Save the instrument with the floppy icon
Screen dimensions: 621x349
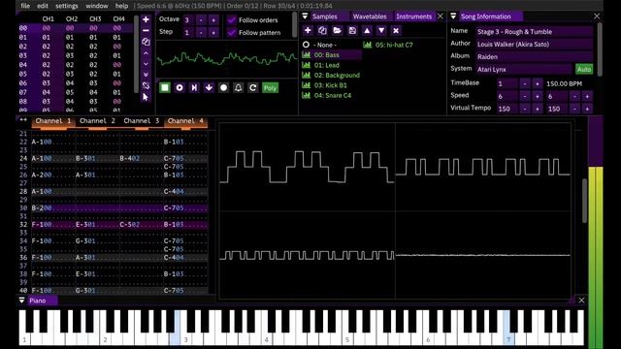(352, 30)
